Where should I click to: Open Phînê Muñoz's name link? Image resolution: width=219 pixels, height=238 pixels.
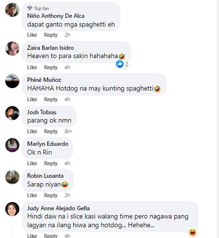point(44,80)
